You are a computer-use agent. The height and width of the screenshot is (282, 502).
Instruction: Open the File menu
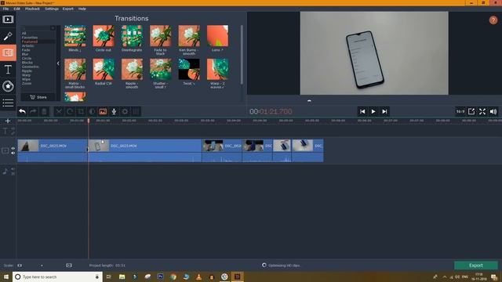tap(5, 9)
